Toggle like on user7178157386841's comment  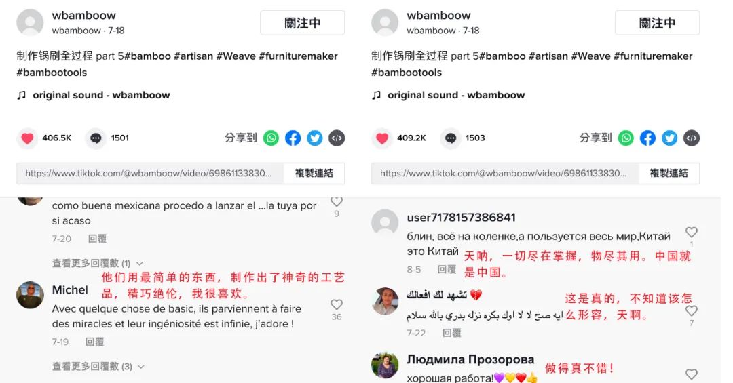pyautogui.click(x=692, y=232)
